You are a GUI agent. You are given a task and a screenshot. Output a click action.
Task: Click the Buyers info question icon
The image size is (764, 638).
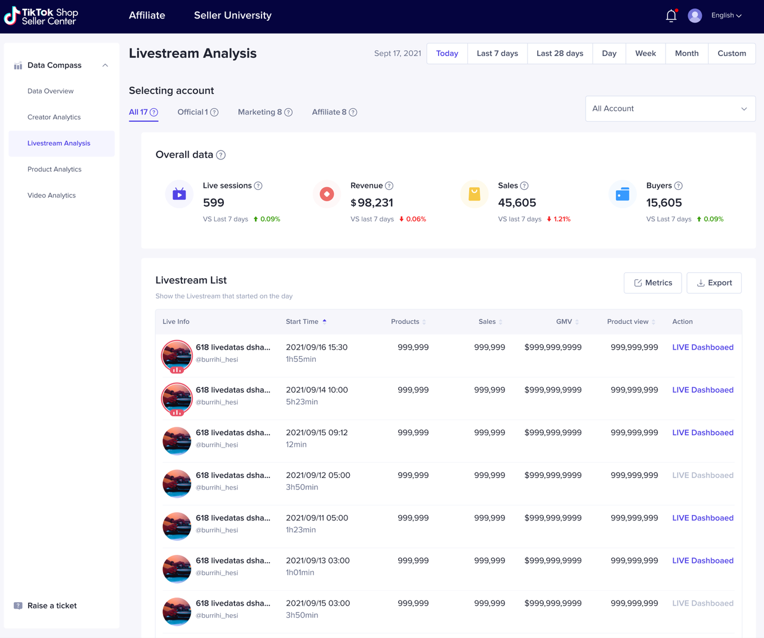point(678,186)
